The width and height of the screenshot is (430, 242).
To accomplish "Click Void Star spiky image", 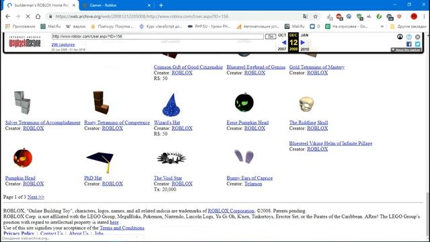I will pos(171,158).
